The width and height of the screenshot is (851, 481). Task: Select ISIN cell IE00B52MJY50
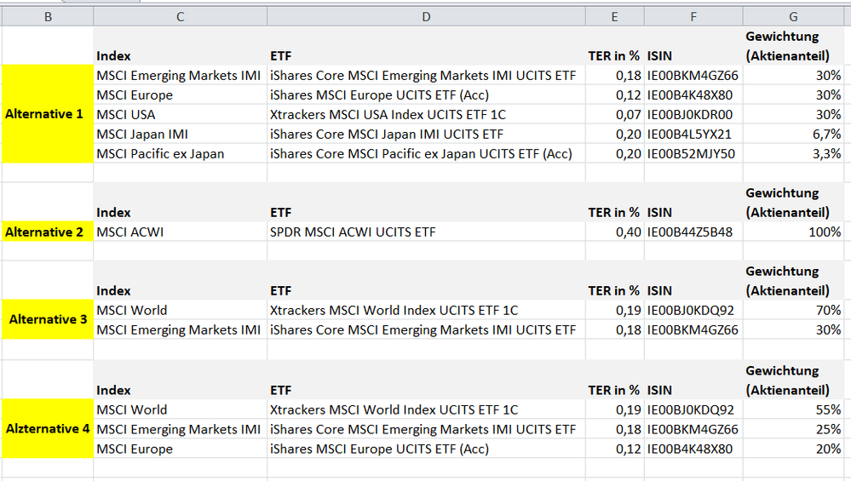click(693, 153)
